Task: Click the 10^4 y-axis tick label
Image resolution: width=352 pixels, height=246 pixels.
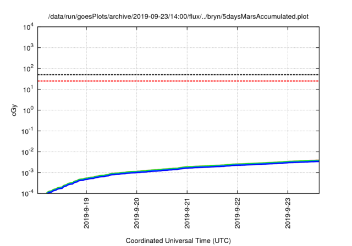Action: tap(29, 27)
